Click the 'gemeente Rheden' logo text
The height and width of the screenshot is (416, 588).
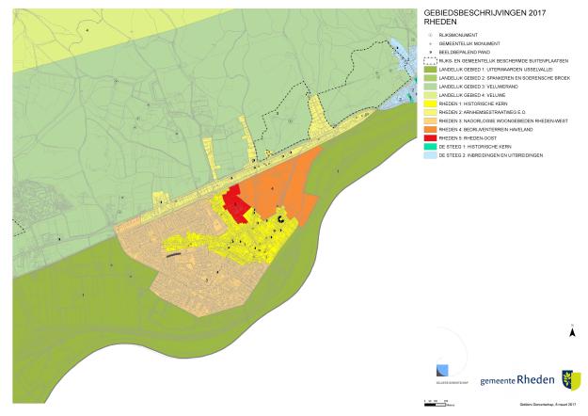pyautogui.click(x=517, y=379)
